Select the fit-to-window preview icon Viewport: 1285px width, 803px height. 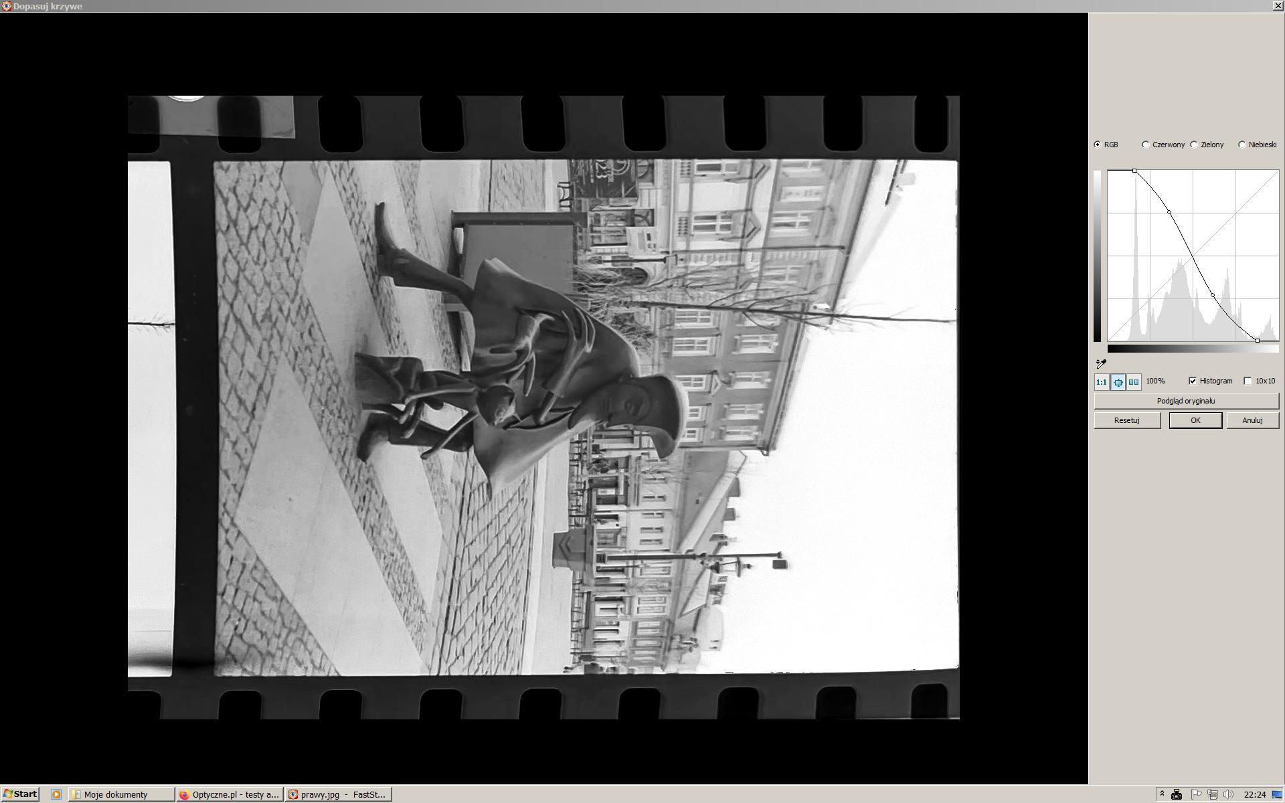tap(1118, 382)
